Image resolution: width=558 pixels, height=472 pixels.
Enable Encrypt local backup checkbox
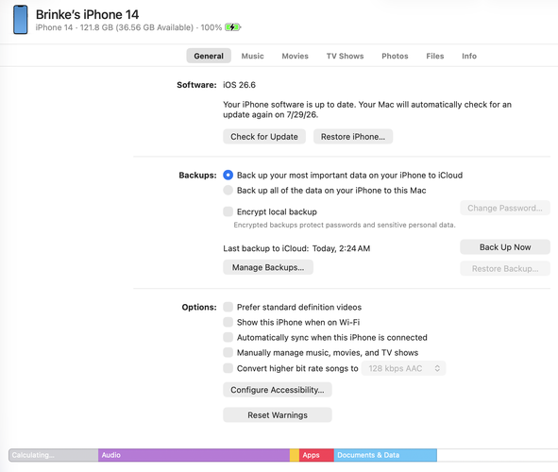click(228, 211)
